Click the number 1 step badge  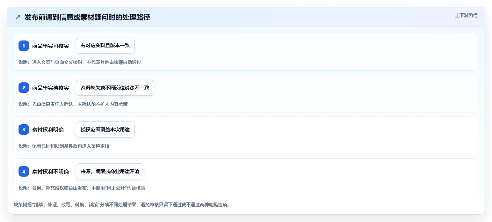point(24,46)
